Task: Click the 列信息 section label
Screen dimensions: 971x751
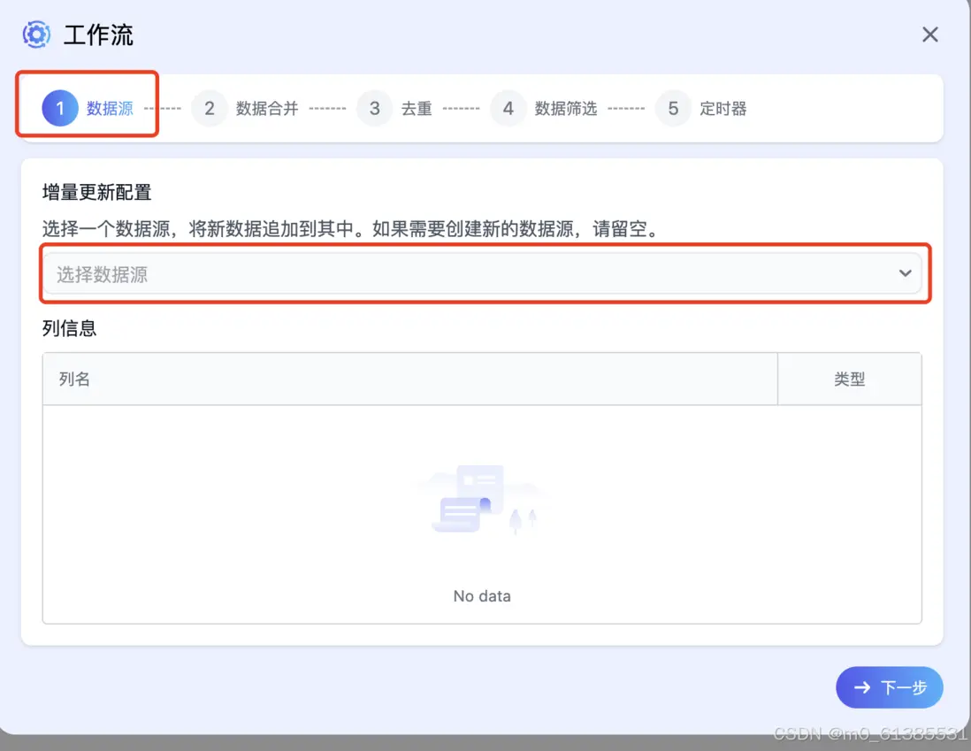Action: tap(69, 328)
